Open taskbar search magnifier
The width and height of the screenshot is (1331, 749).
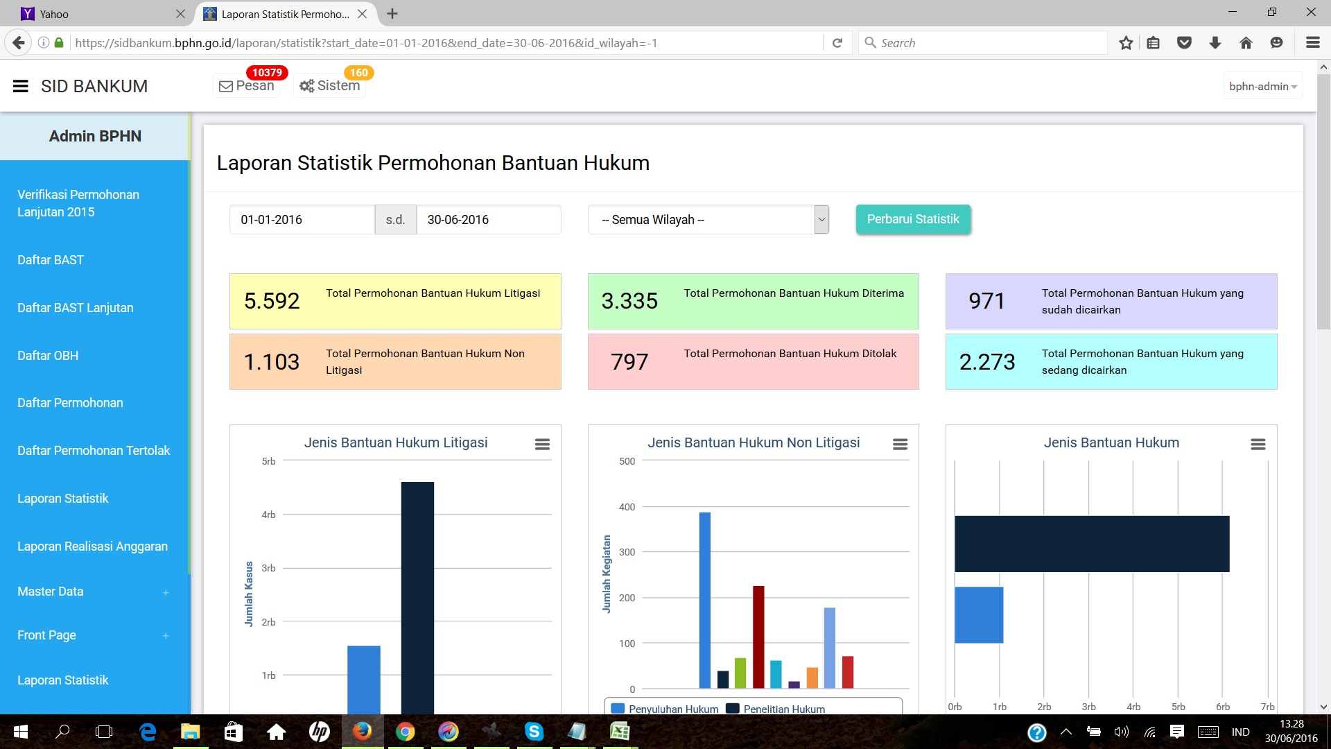pos(62,732)
